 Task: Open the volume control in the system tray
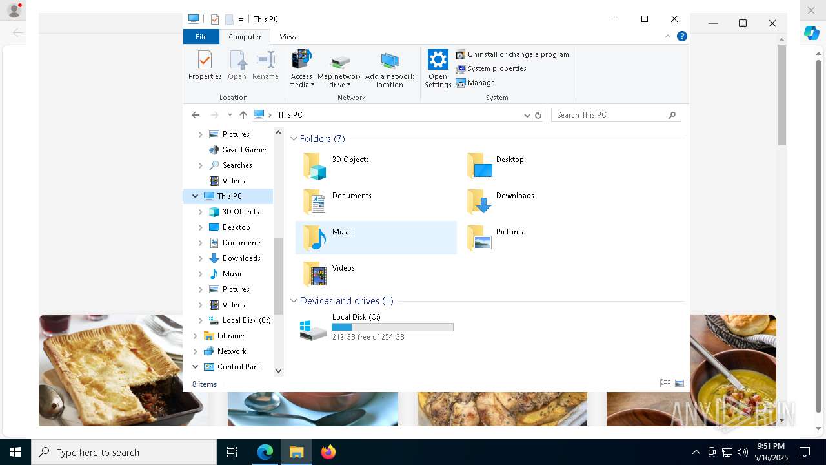pos(743,452)
